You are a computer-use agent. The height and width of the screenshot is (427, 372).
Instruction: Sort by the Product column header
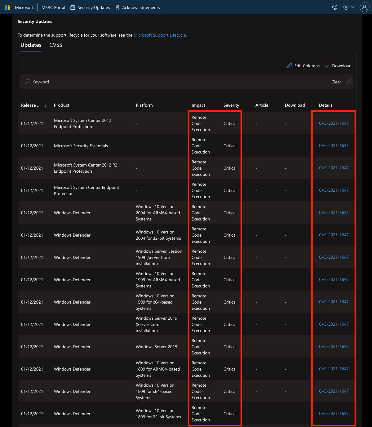coord(62,105)
